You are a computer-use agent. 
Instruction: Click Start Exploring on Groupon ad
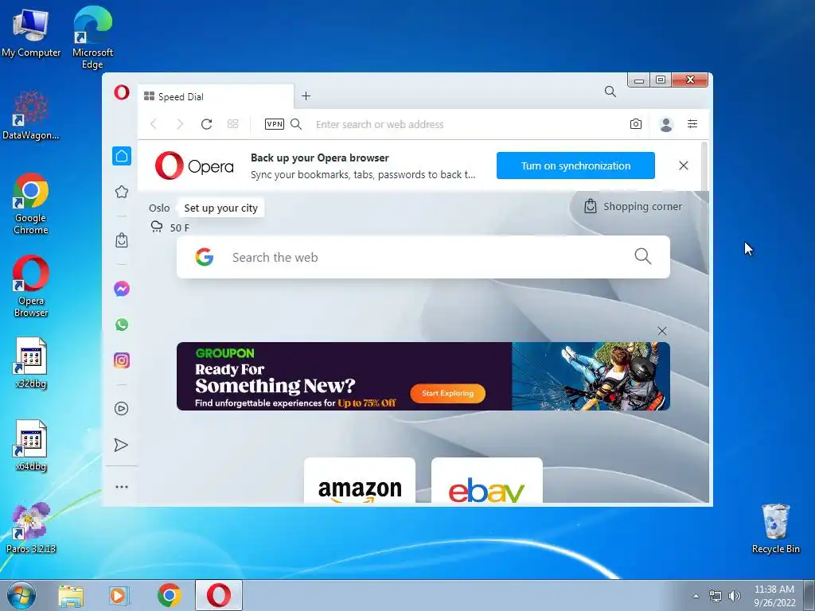447,393
